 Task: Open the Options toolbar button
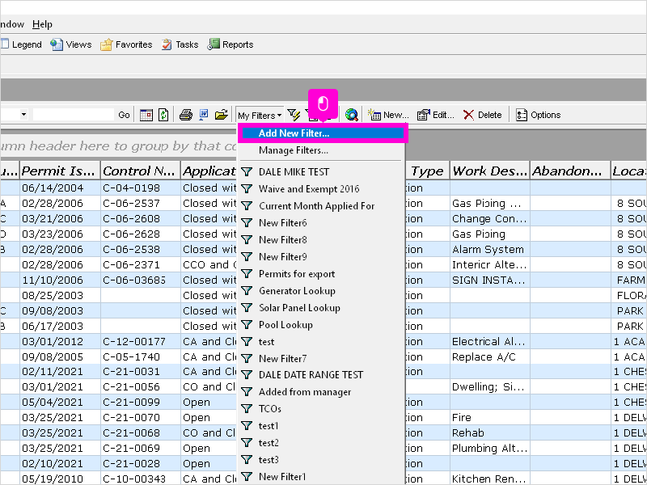538,115
